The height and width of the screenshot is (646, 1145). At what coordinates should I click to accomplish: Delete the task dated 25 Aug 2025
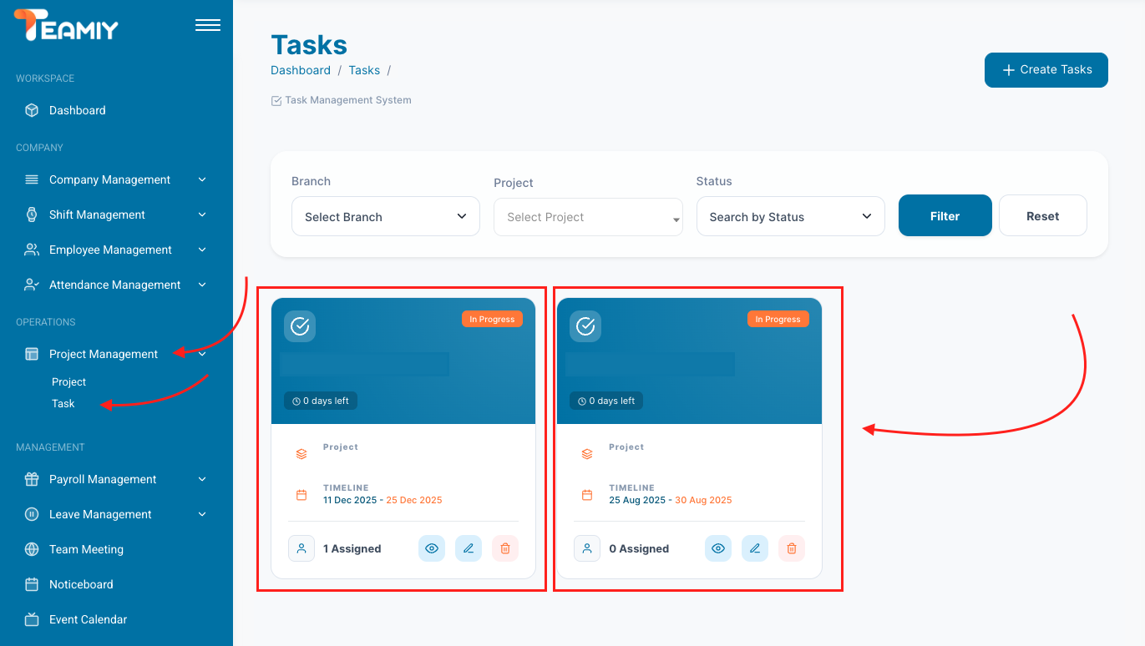(792, 548)
